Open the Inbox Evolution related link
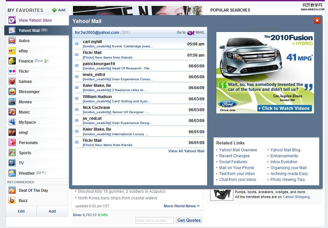Screen dimensions: 328x228 point(284,162)
